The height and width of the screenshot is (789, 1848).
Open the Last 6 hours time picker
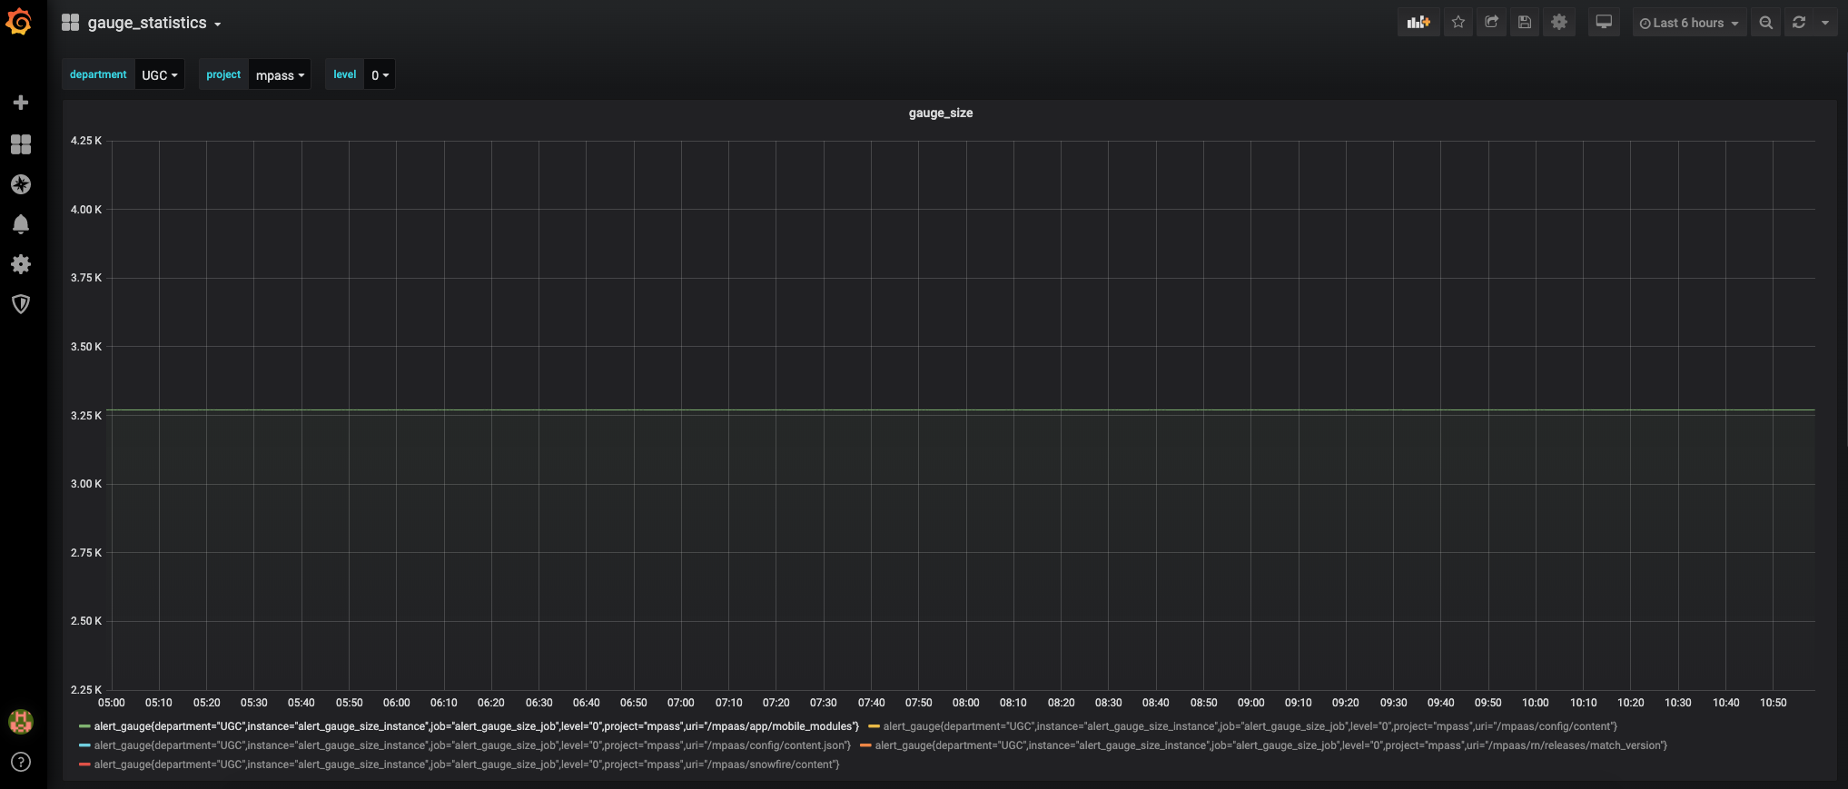coord(1689,23)
